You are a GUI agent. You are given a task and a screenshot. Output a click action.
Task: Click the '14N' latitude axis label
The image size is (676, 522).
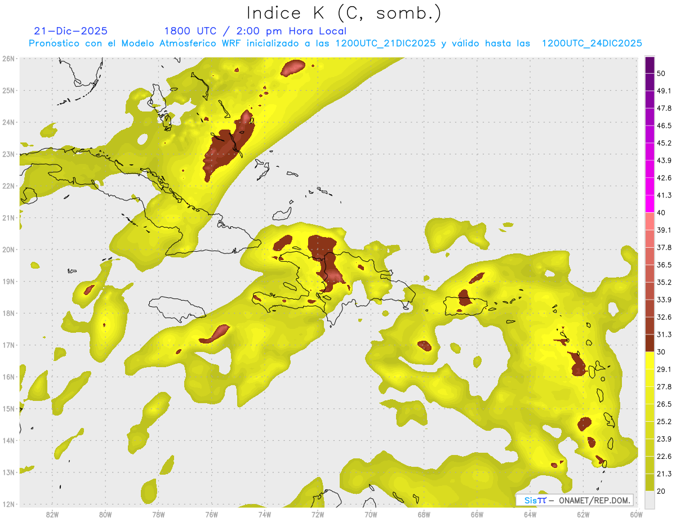coord(8,440)
